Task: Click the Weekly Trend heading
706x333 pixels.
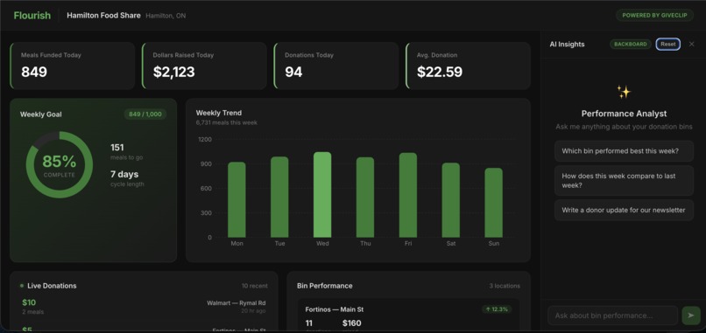Action: point(219,113)
